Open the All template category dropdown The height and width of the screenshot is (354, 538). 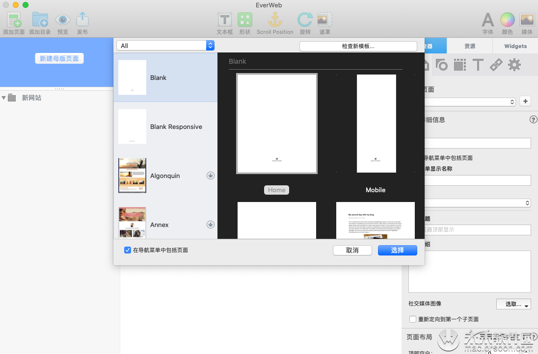165,46
